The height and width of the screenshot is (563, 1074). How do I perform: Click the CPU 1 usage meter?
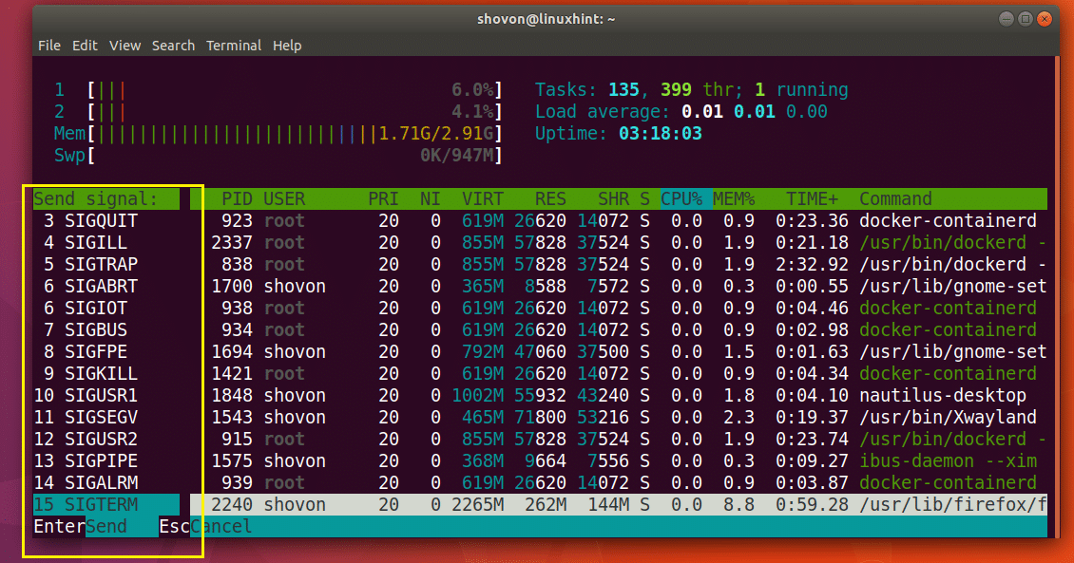click(278, 89)
